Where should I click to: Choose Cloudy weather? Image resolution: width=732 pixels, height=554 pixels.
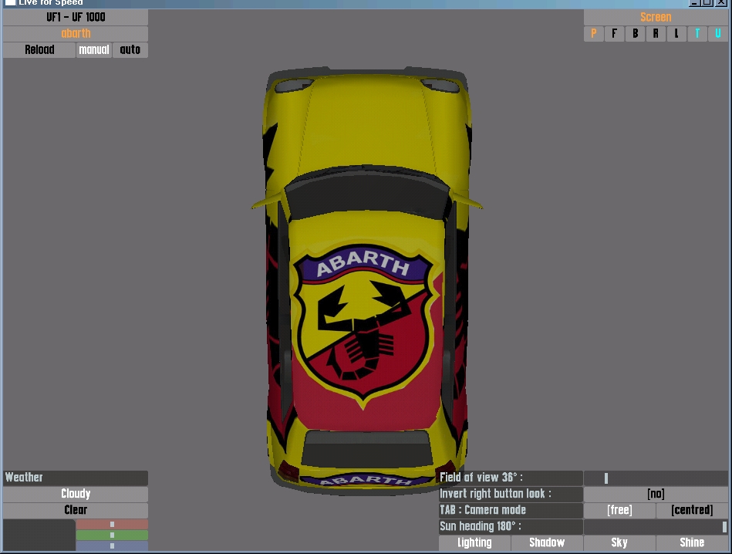76,494
